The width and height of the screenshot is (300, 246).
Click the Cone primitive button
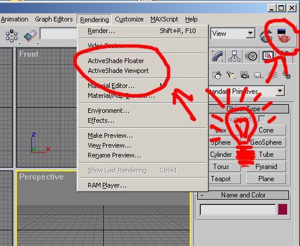tap(266, 130)
